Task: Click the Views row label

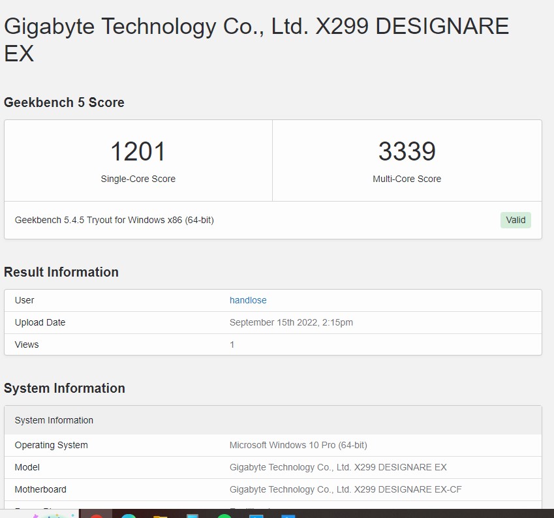Action: (27, 344)
